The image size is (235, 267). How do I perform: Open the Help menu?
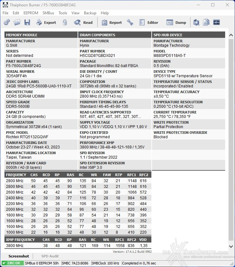[x=105, y=13]
